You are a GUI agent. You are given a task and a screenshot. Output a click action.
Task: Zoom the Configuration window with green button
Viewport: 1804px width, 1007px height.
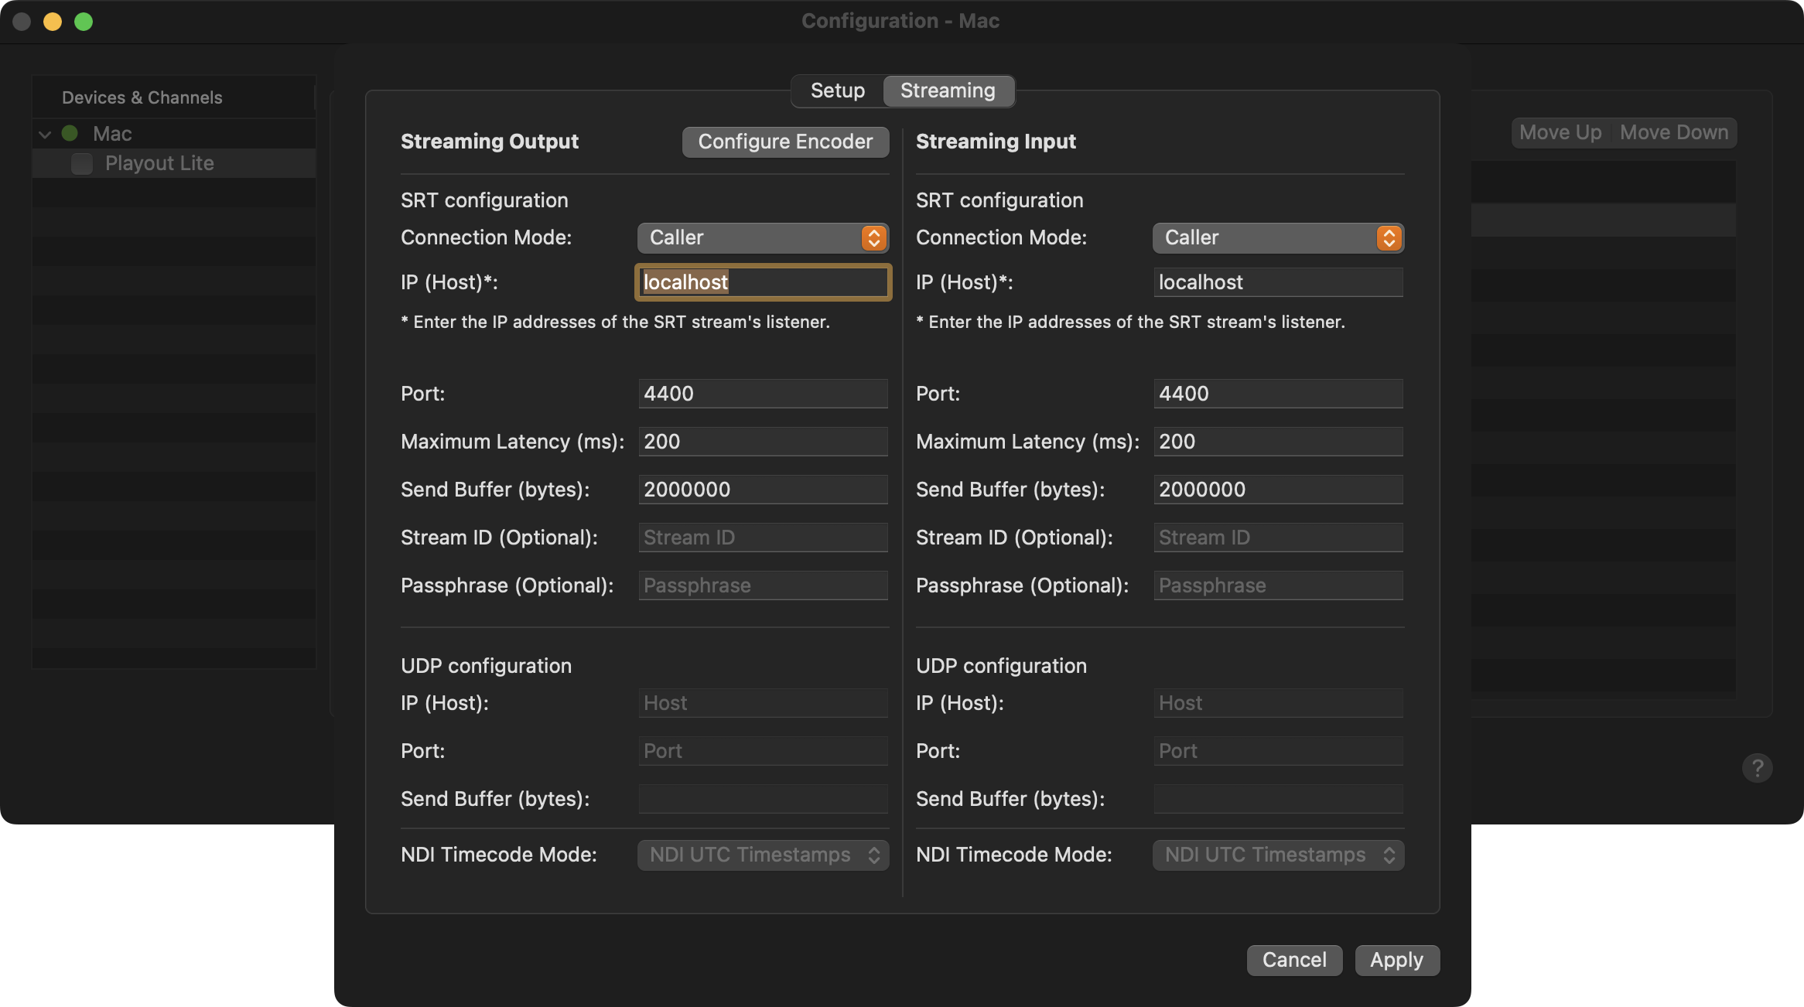point(84,22)
